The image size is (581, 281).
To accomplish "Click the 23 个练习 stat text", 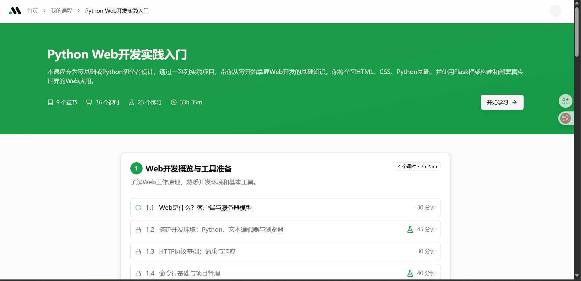I will pos(150,102).
